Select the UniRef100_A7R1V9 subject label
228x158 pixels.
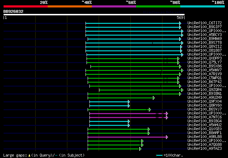point(204,74)
